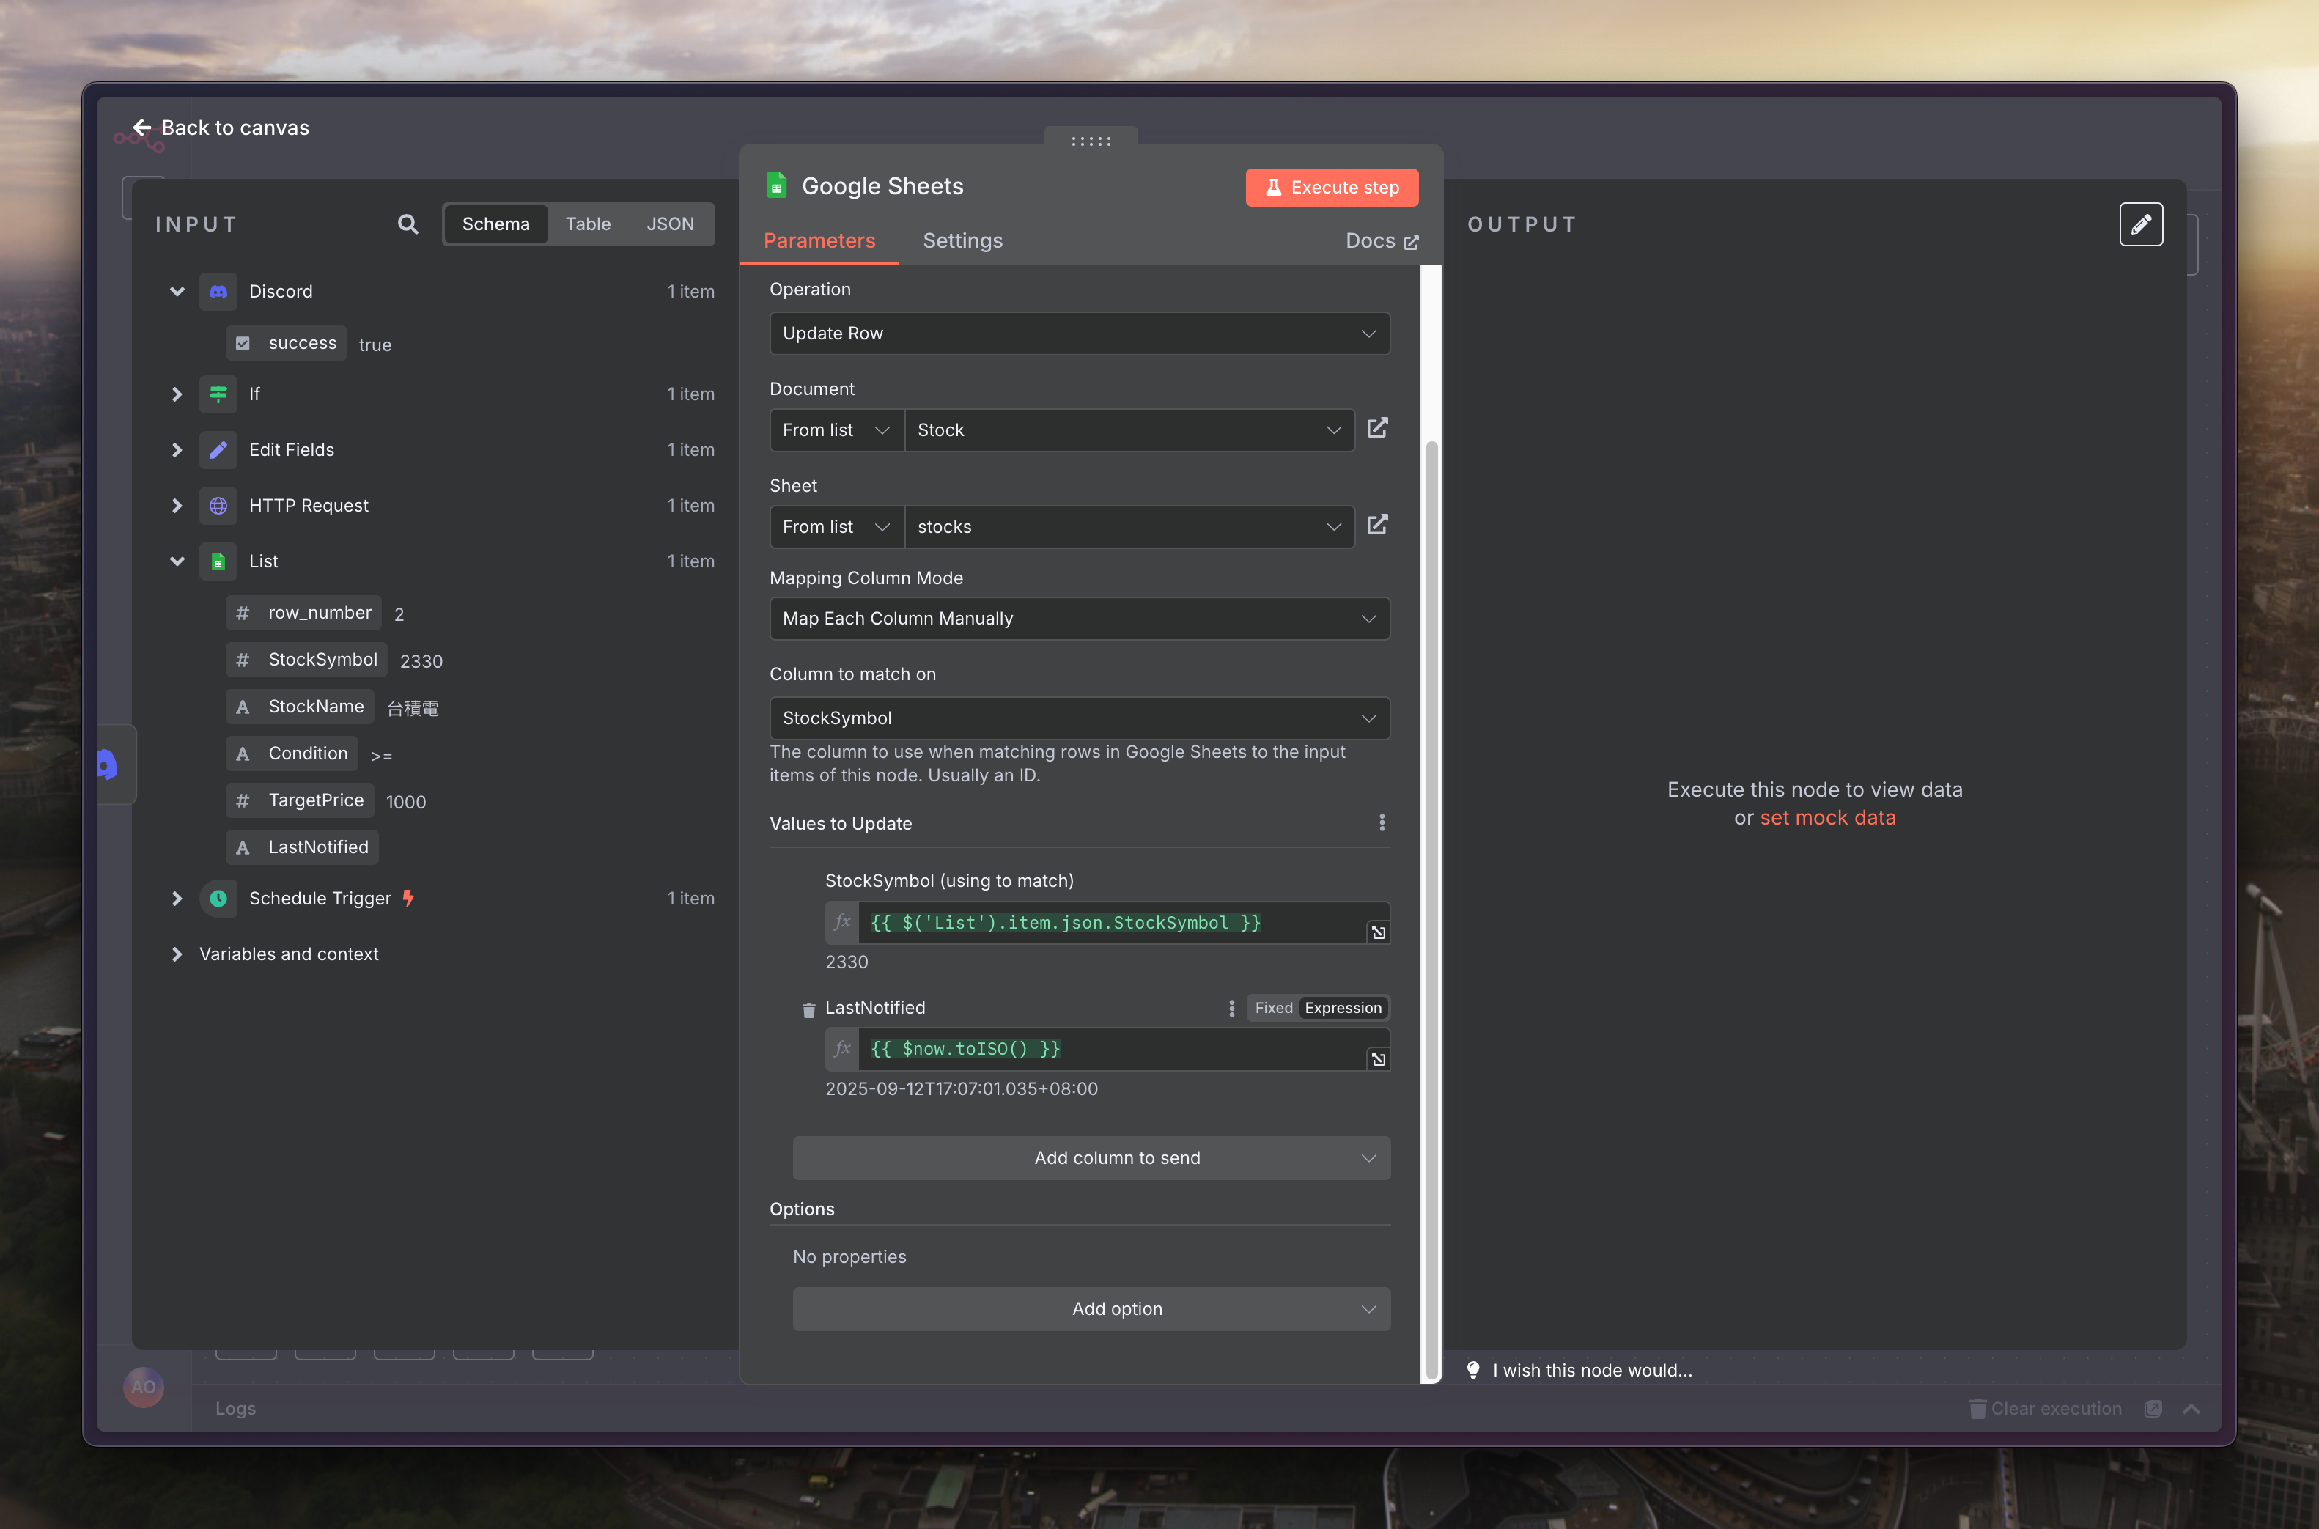2319x1529 pixels.
Task: Open the Stock document external link icon
Action: (x=1376, y=429)
